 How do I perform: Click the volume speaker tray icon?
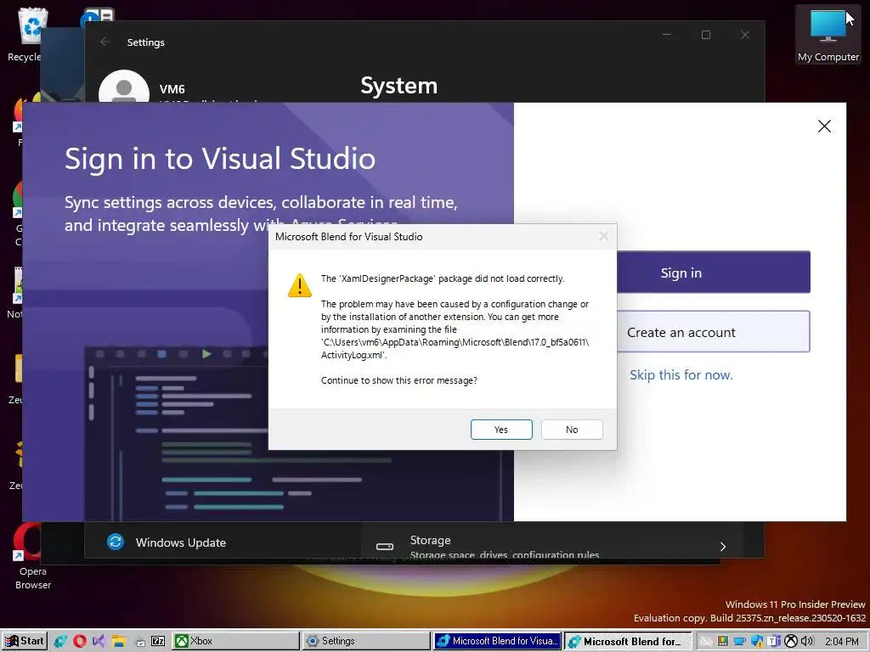click(807, 641)
